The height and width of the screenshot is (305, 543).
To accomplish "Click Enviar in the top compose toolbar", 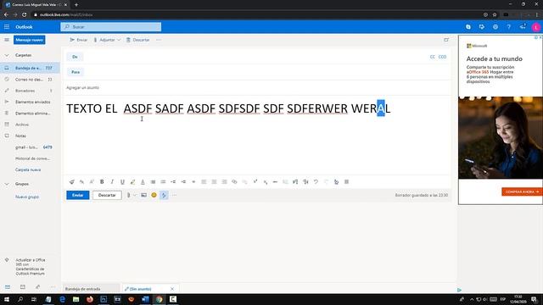I will (x=79, y=40).
